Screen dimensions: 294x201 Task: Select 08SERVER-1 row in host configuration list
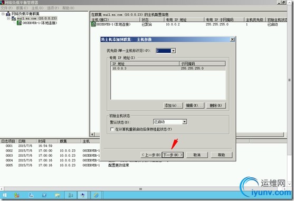pos(189,24)
